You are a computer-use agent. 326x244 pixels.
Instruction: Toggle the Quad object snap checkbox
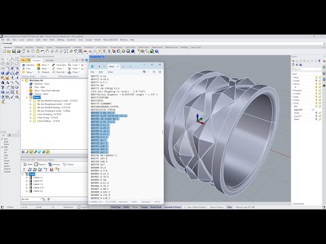(2, 161)
